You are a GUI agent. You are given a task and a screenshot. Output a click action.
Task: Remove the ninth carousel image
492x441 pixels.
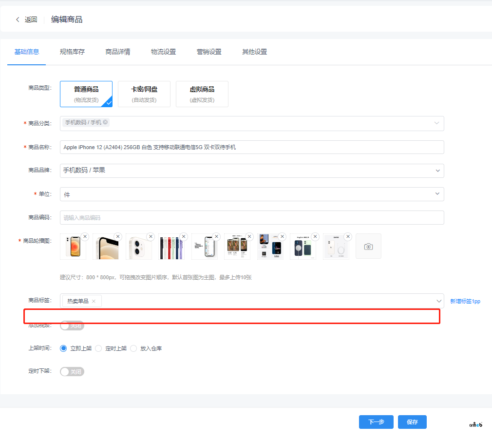coord(348,236)
